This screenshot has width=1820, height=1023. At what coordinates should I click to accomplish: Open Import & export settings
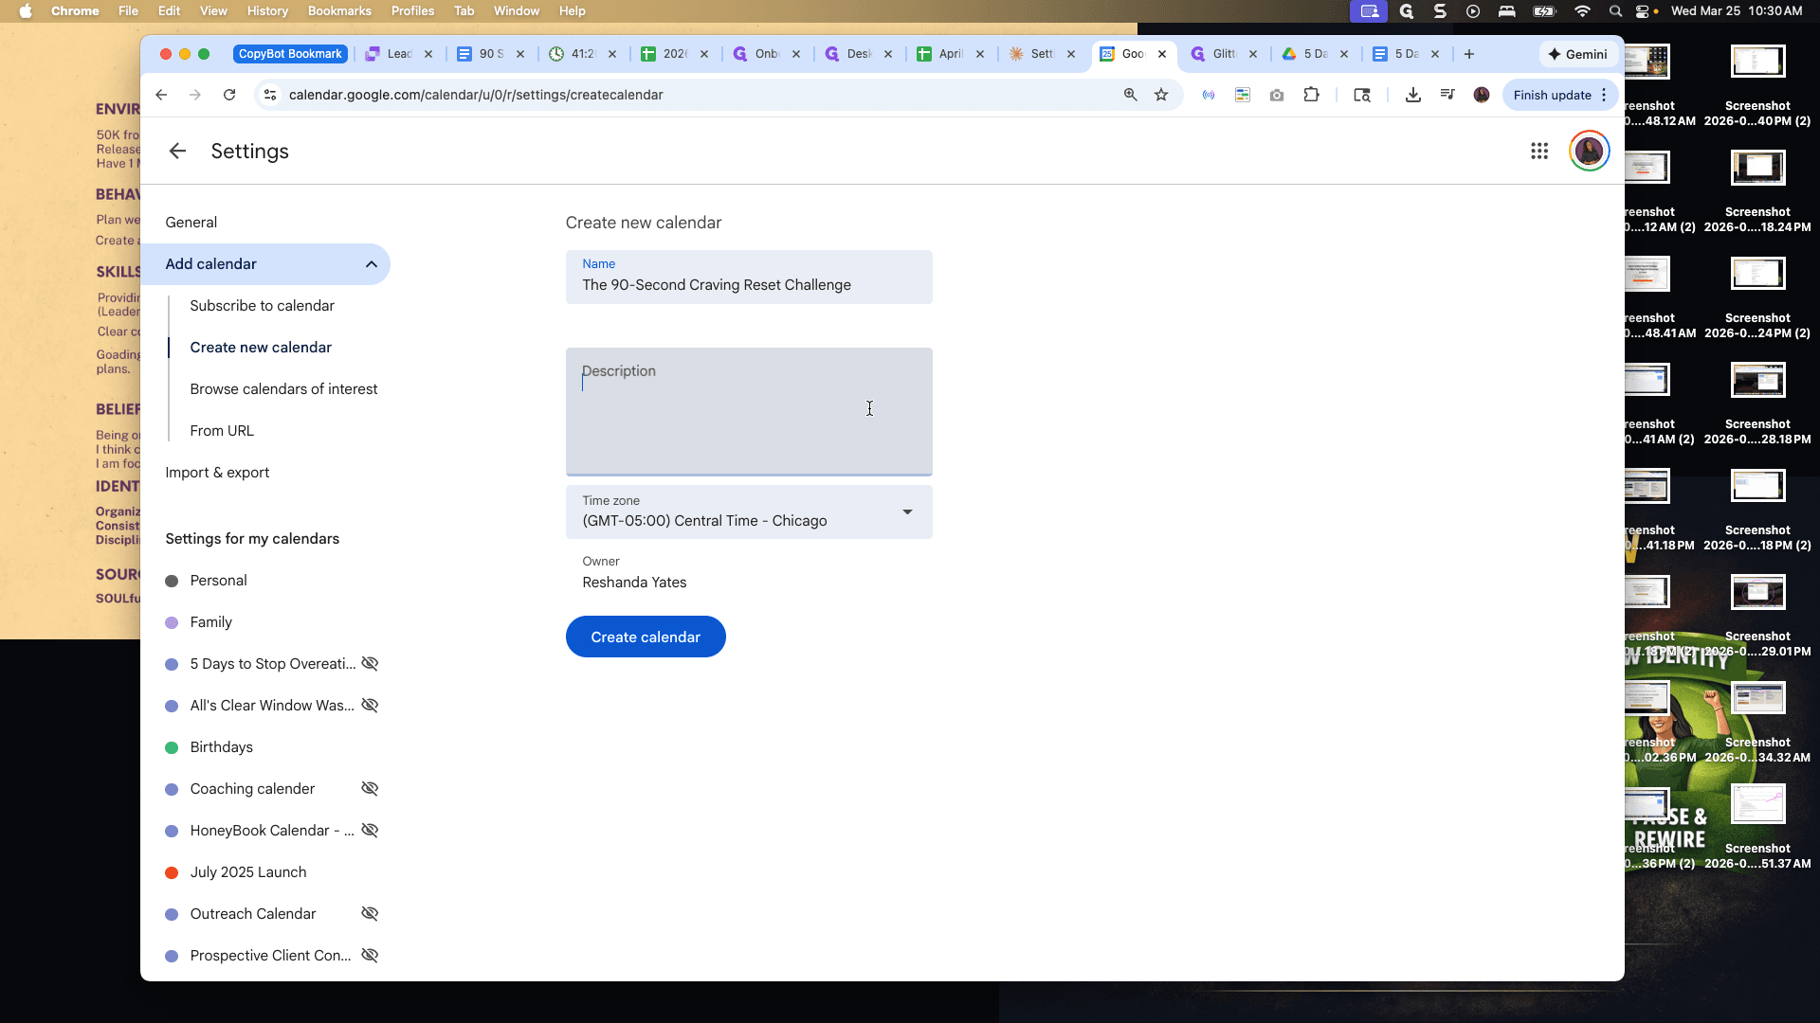pyautogui.click(x=217, y=473)
